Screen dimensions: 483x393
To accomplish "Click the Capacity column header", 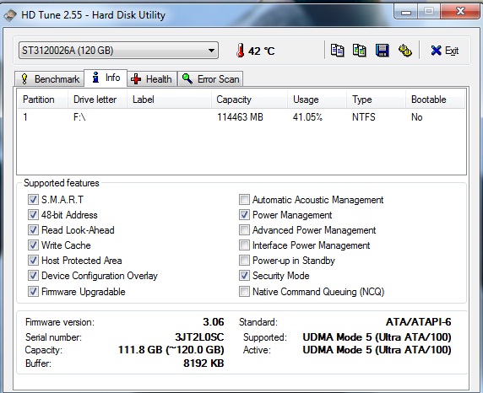I will click(249, 100).
